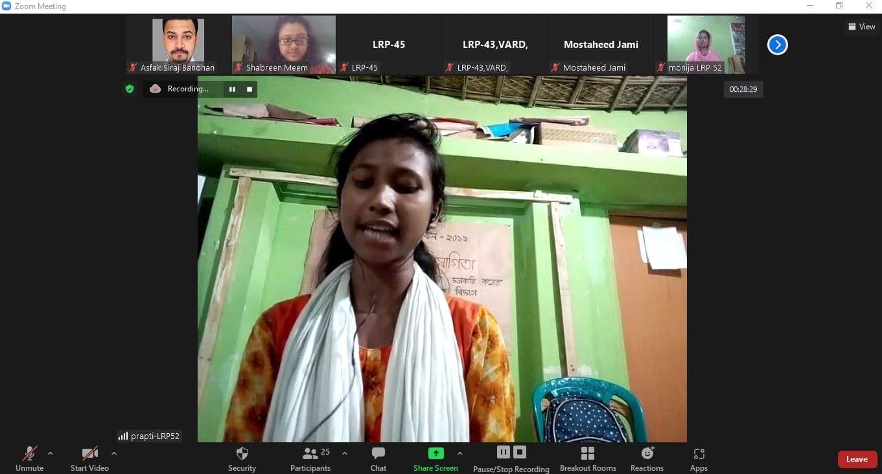Expand video options arrow next to Start Video
The height and width of the screenshot is (474, 882).
(x=114, y=453)
